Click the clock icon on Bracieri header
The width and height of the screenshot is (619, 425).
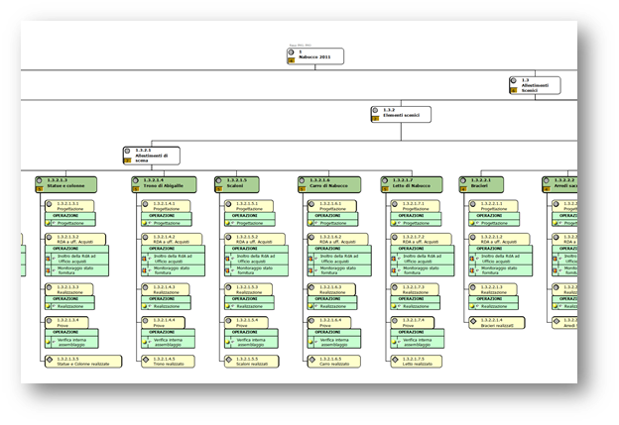pyautogui.click(x=463, y=181)
